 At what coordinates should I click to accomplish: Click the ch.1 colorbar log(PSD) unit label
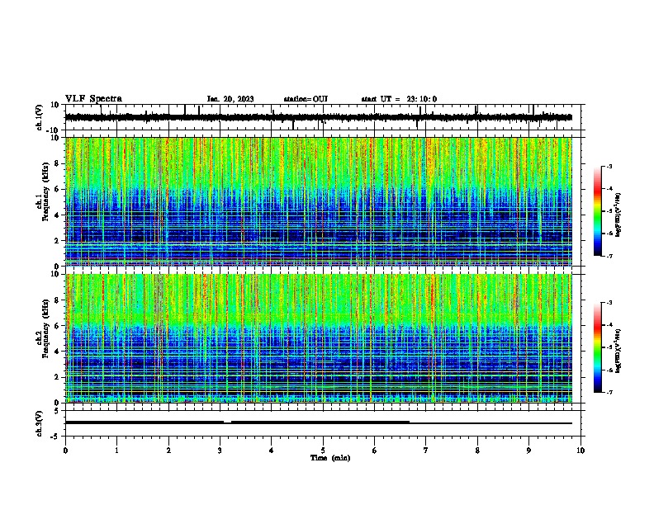618,215
